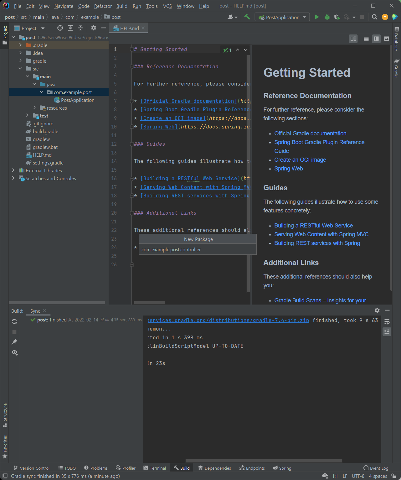This screenshot has width=401, height=480.
Task: Collapse the src folder
Action: point(20,69)
